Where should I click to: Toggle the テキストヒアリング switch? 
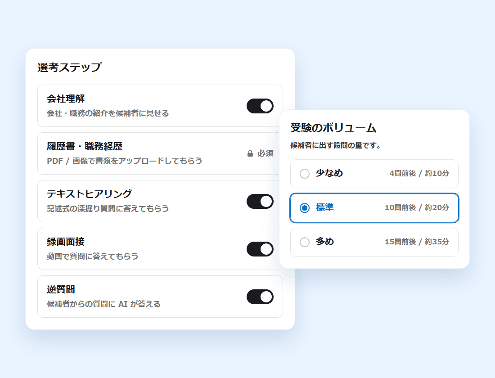260,201
